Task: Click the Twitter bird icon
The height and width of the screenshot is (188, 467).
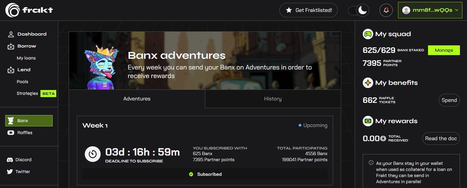Action: click(x=10, y=172)
